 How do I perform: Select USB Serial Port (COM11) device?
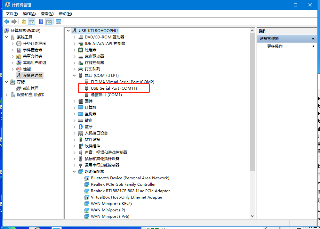(114, 88)
